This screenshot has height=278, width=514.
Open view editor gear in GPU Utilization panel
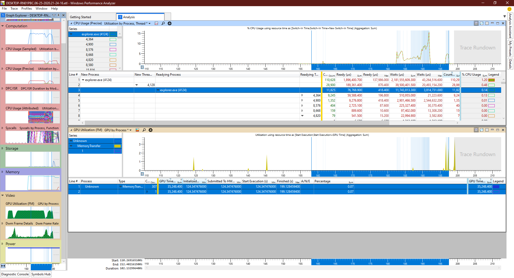click(x=150, y=130)
